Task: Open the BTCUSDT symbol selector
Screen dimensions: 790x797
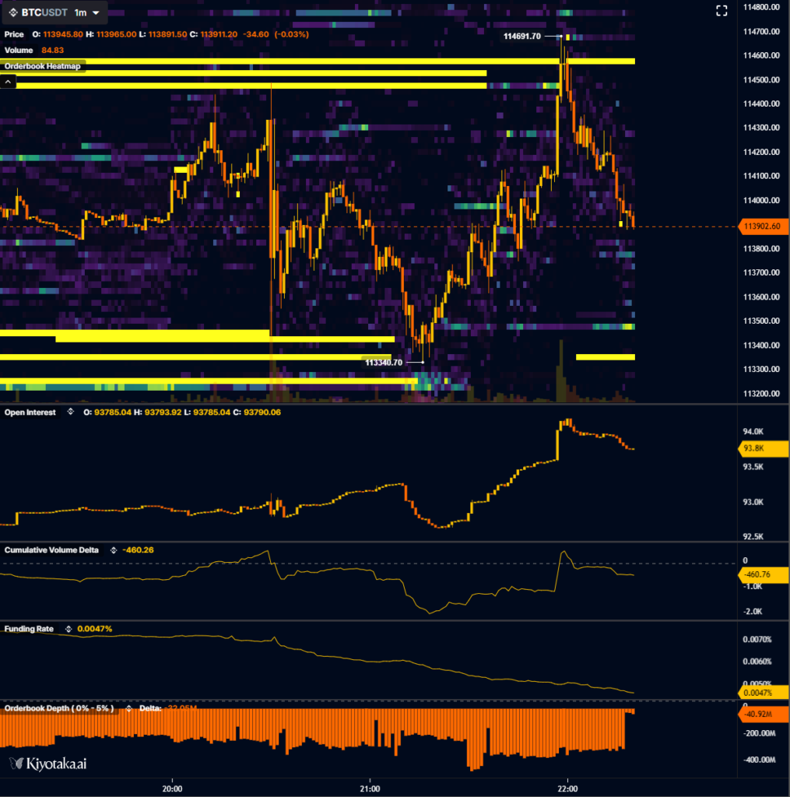Action: tap(43, 12)
